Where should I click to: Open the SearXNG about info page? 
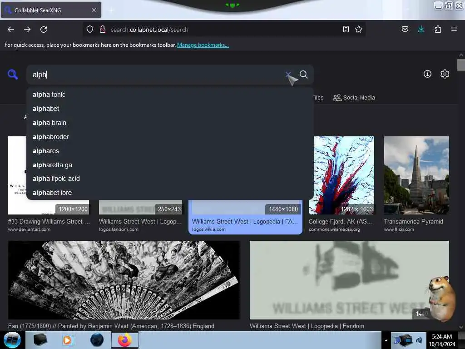tap(427, 74)
